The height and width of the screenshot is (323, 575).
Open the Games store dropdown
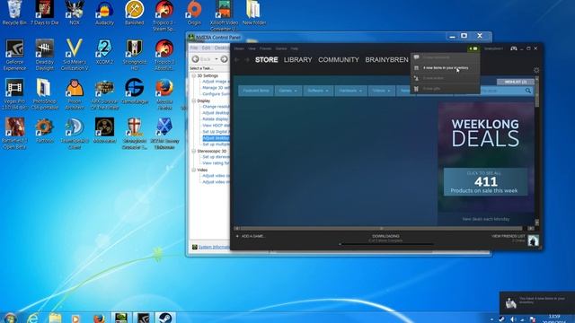tap(287, 91)
